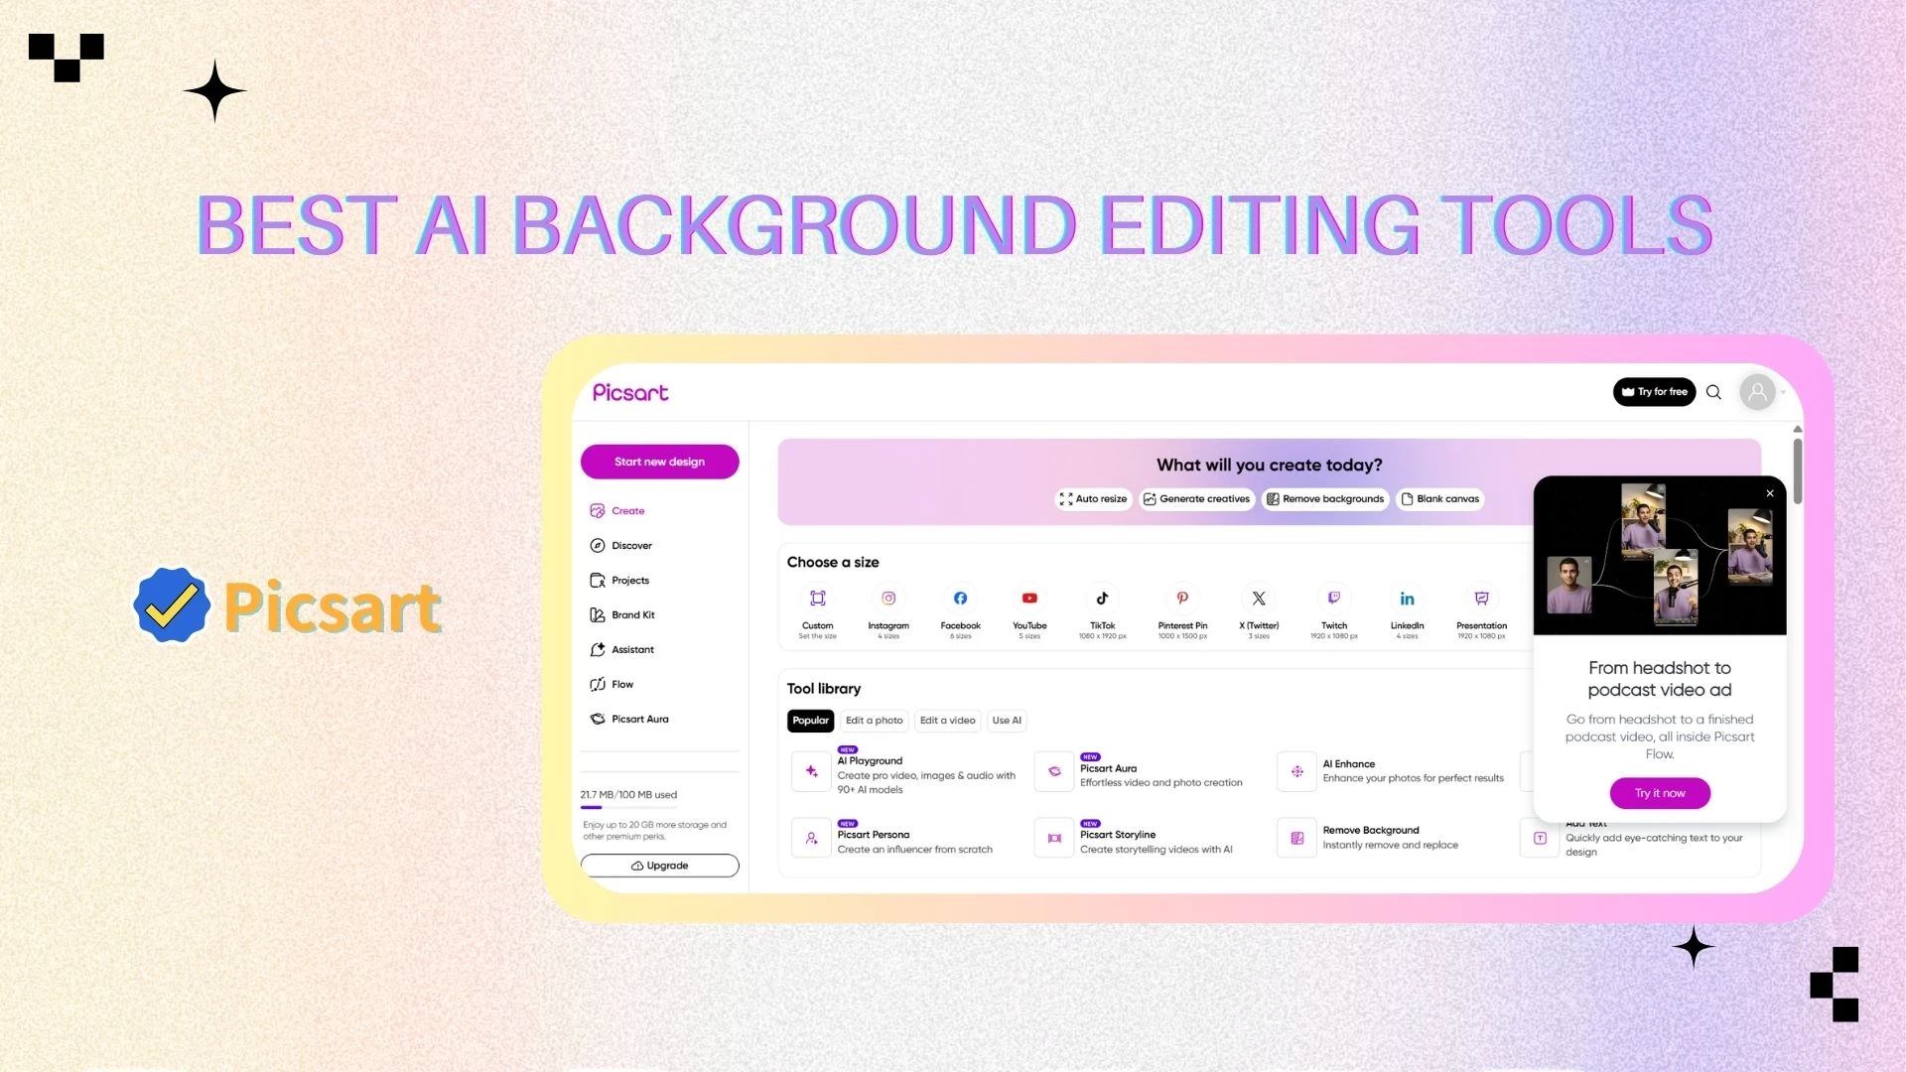
Task: Open Picsart Aura in the sidebar
Action: (640, 719)
